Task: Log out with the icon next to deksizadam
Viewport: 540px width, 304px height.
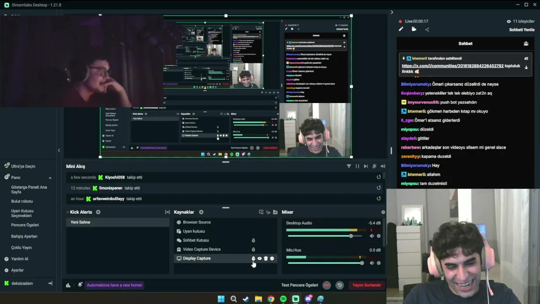Action: [50, 283]
